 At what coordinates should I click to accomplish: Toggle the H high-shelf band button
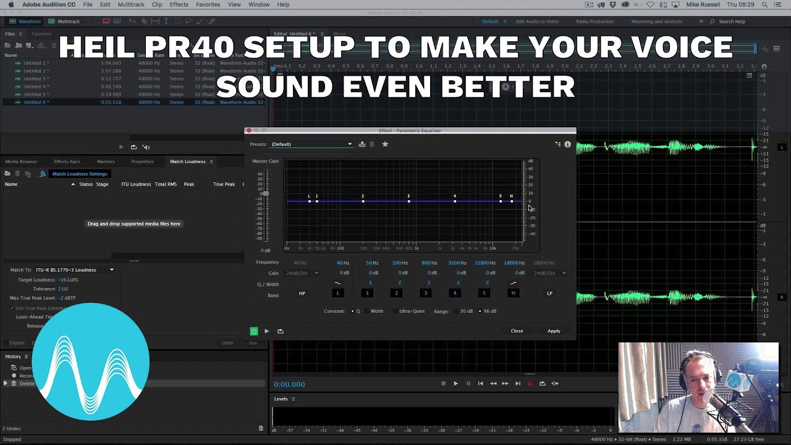tap(513, 294)
